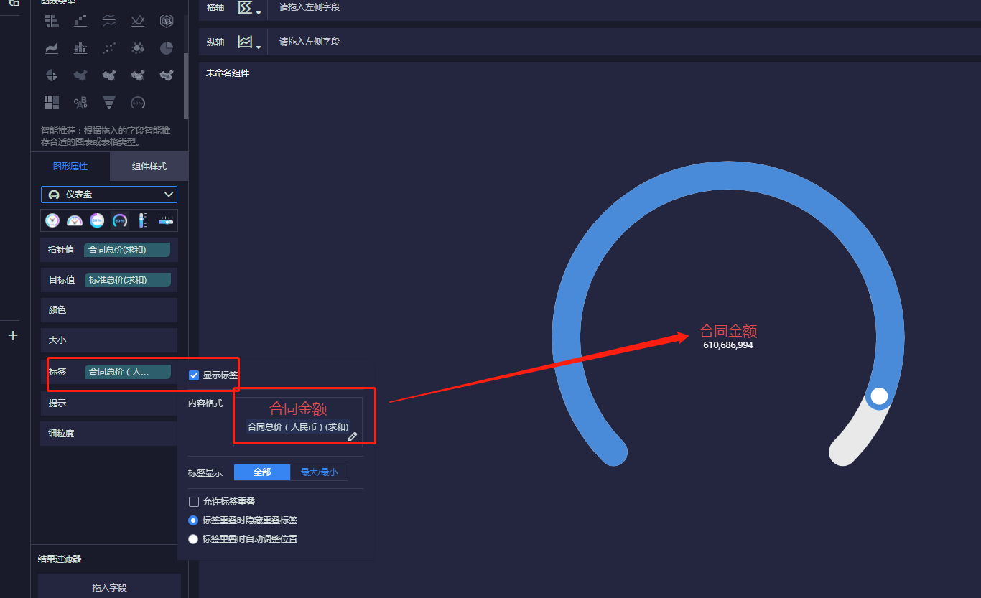The height and width of the screenshot is (598, 981).
Task: Select the radar chart type icon
Action: pyautogui.click(x=167, y=22)
